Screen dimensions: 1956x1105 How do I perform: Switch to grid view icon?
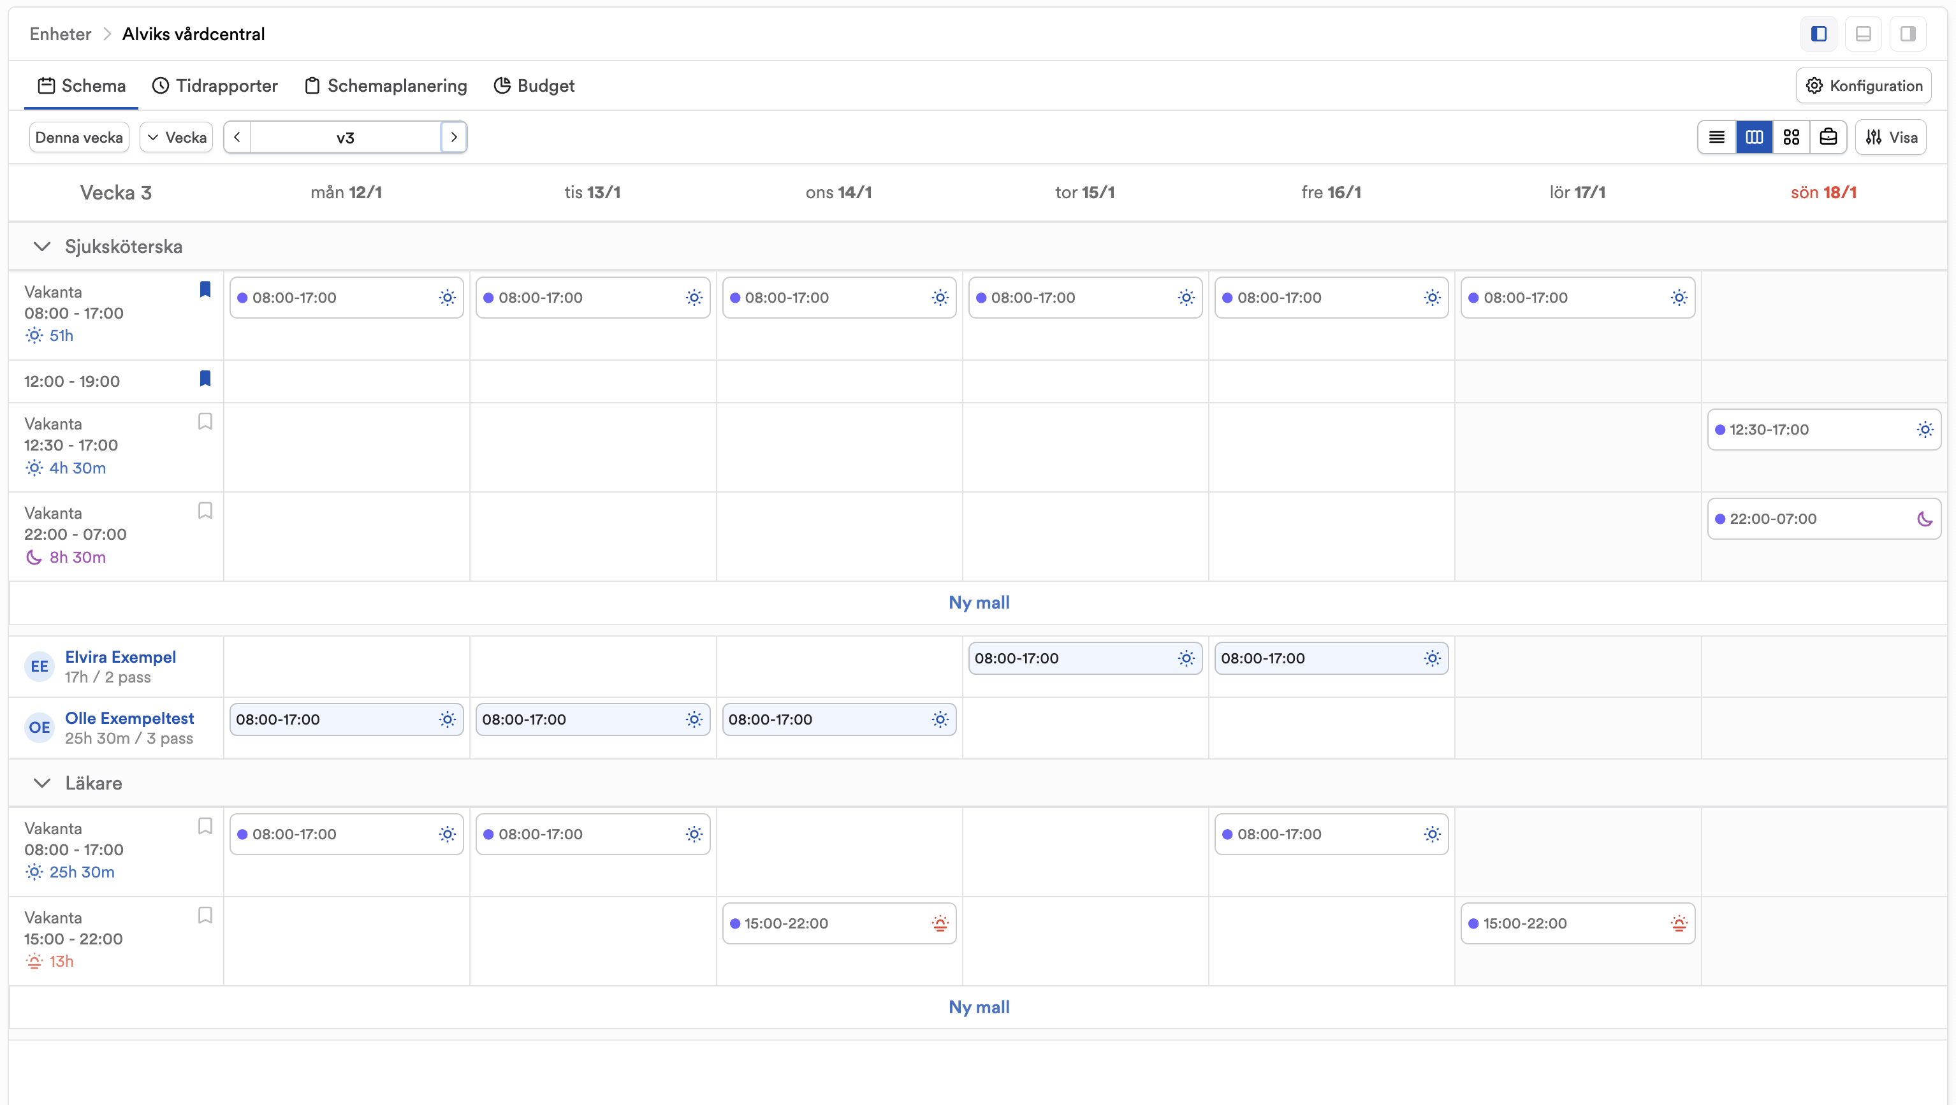click(x=1792, y=138)
